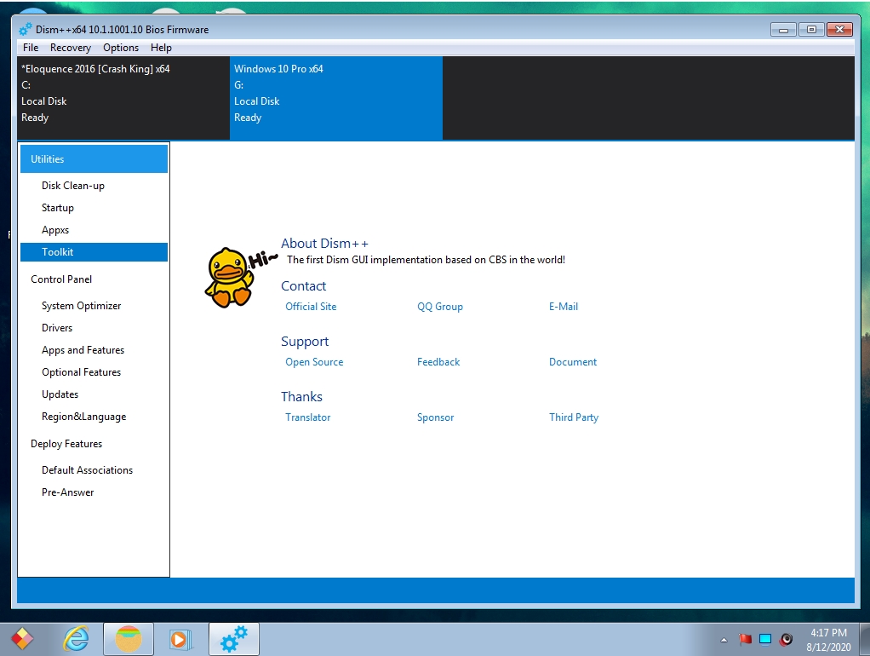Image resolution: width=870 pixels, height=656 pixels.
Task: Select the Windows 10 Pro x64 image tile
Action: [336, 98]
